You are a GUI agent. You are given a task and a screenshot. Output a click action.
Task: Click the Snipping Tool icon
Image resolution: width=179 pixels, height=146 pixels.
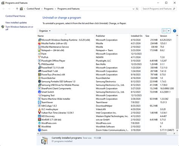click(x=39, y=95)
